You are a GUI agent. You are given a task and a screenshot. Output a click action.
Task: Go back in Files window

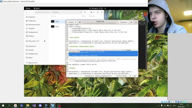click(x=26, y=12)
